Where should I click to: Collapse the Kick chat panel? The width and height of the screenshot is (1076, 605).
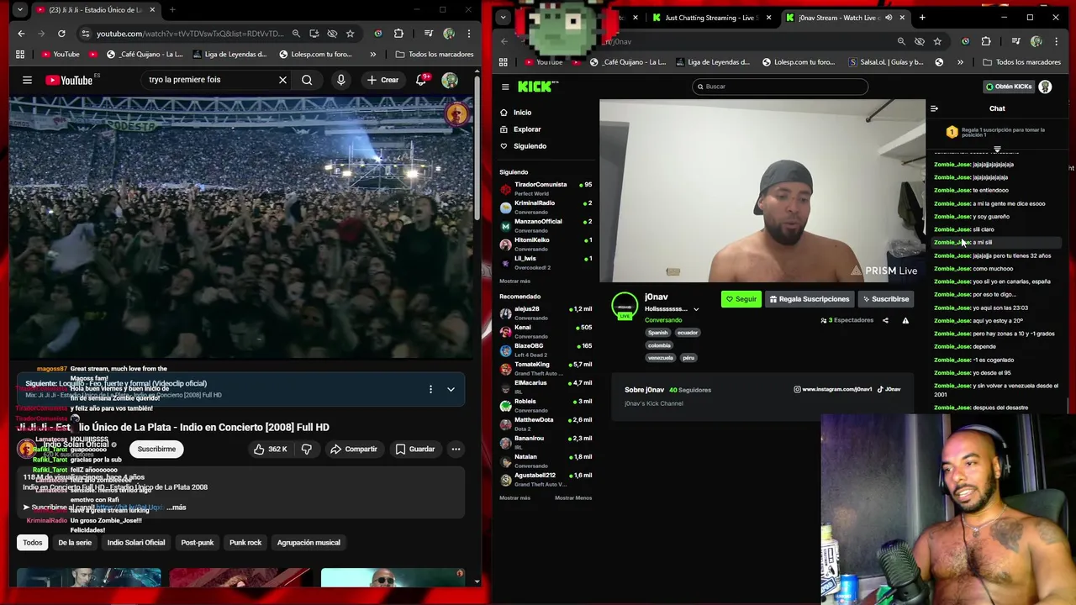tap(934, 108)
